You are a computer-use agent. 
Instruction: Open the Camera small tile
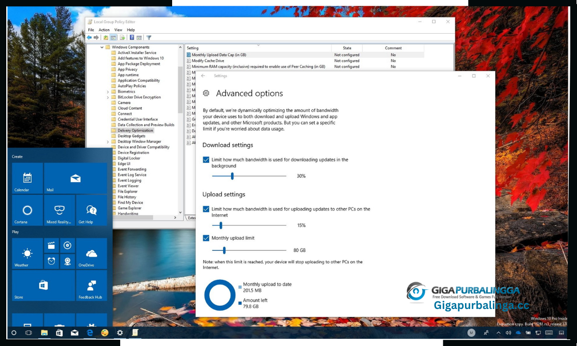(x=68, y=261)
